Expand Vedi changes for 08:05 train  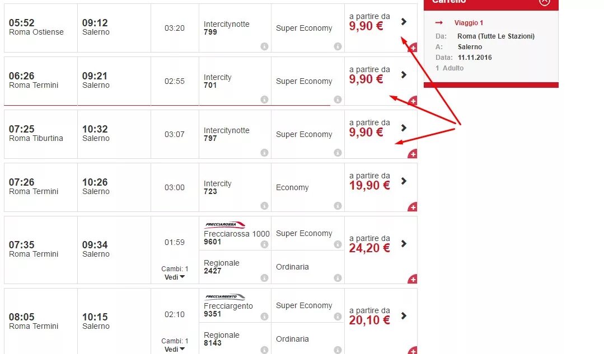(175, 349)
